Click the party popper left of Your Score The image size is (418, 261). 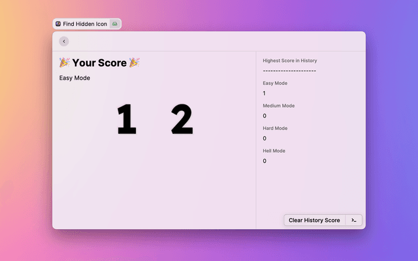[65, 63]
